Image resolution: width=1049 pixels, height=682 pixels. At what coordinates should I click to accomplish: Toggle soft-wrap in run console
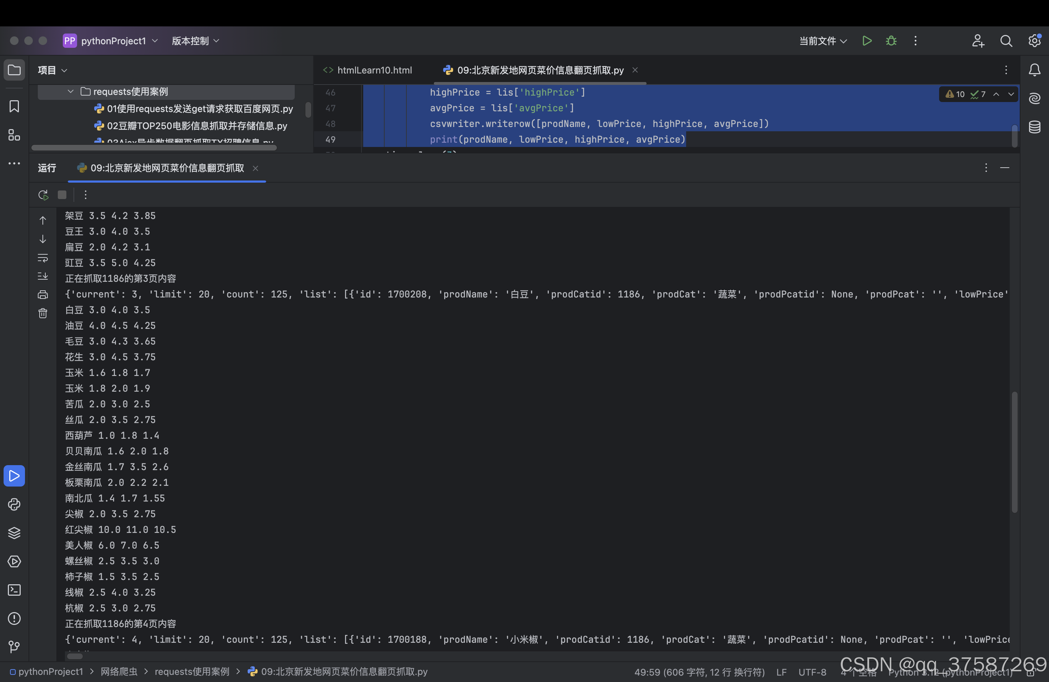(43, 258)
